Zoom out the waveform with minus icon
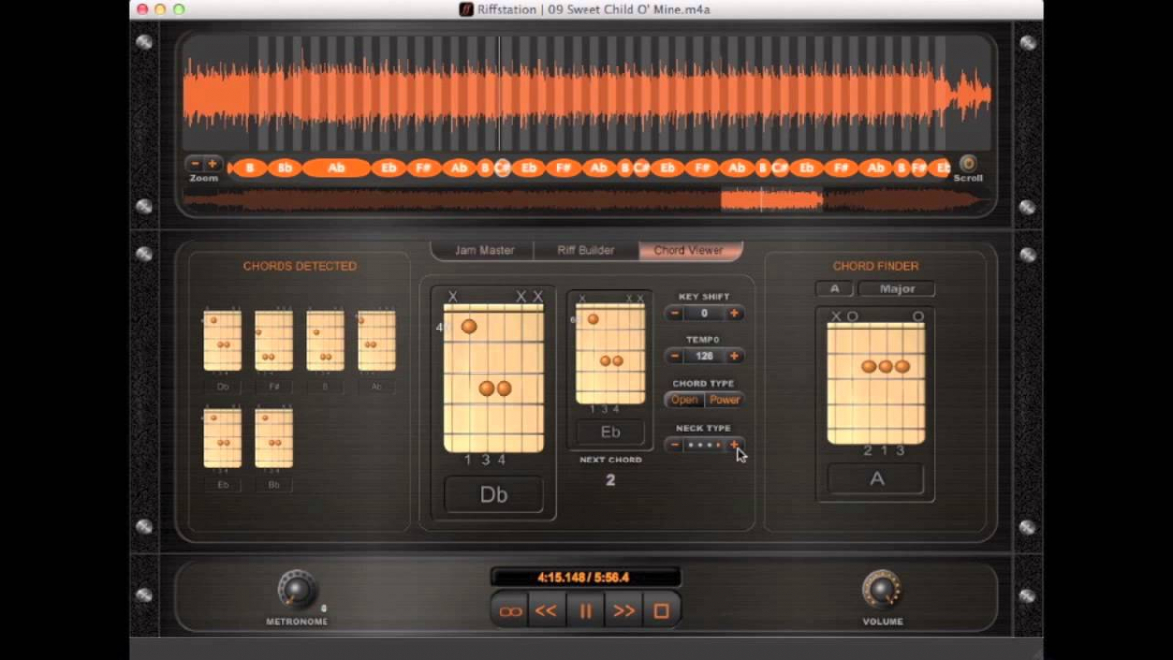The image size is (1173, 660). [x=195, y=164]
